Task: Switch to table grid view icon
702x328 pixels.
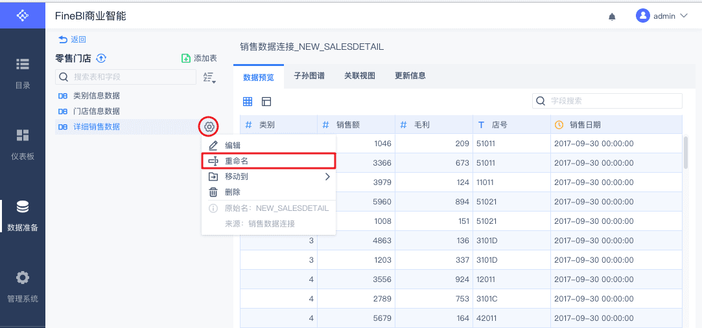Action: click(x=248, y=102)
